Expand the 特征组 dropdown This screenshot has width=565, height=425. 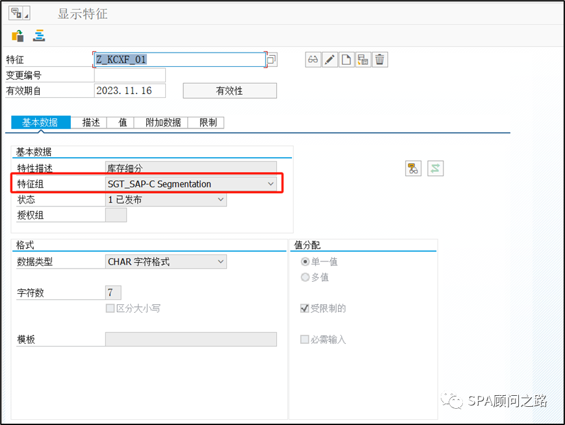tap(270, 184)
